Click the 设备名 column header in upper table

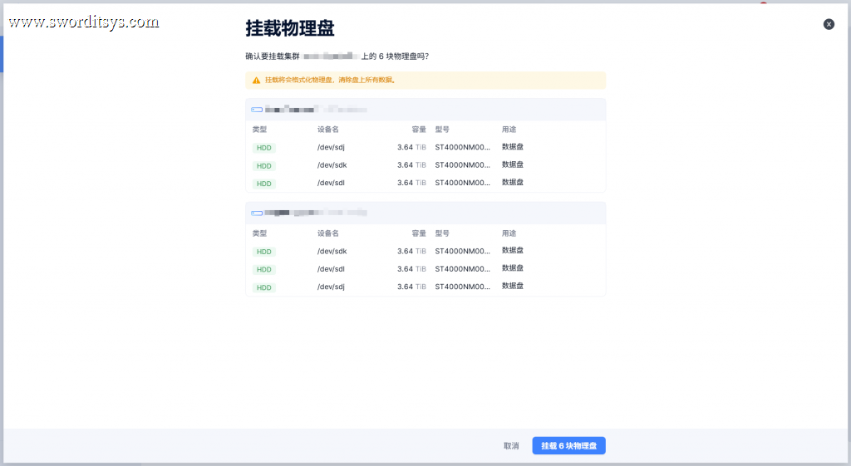327,129
